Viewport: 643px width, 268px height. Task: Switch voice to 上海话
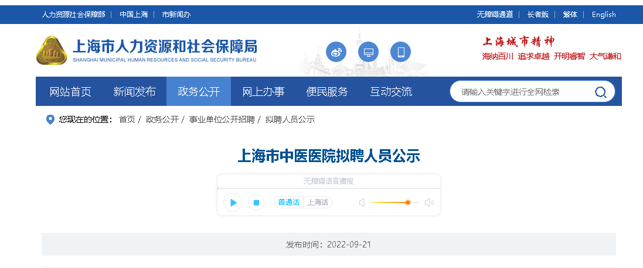click(318, 202)
